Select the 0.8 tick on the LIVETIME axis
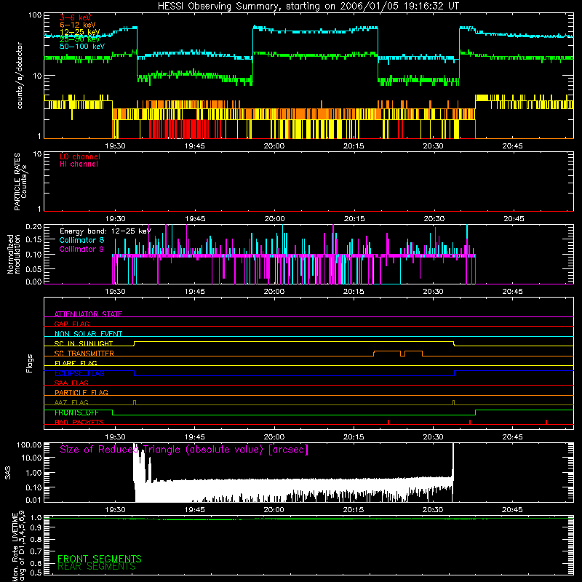The height and width of the screenshot is (582, 582). pyautogui.click(x=36, y=539)
